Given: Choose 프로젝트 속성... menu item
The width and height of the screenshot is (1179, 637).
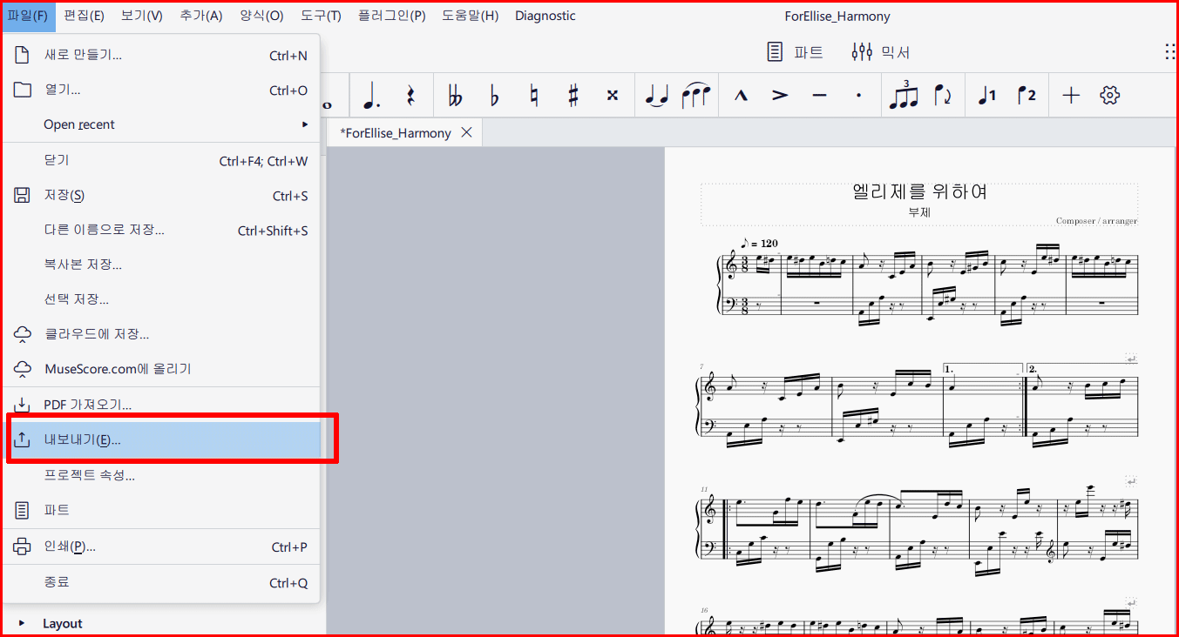Looking at the screenshot, I should click(161, 475).
